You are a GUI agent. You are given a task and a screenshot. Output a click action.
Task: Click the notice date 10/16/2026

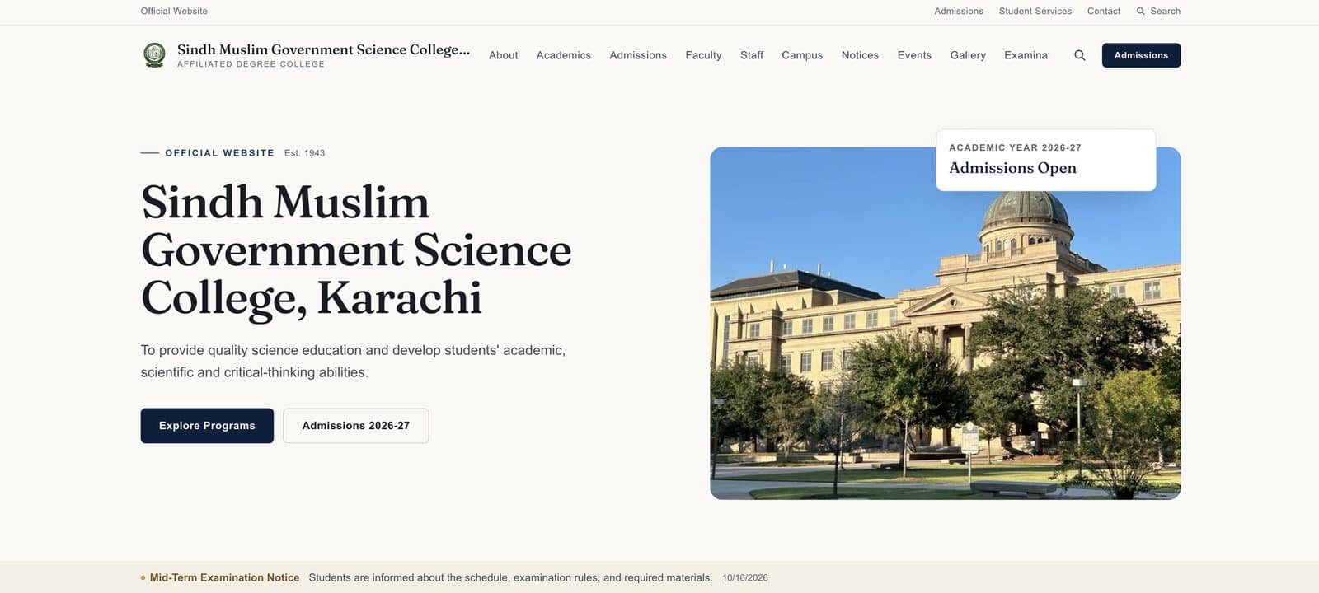[745, 578]
